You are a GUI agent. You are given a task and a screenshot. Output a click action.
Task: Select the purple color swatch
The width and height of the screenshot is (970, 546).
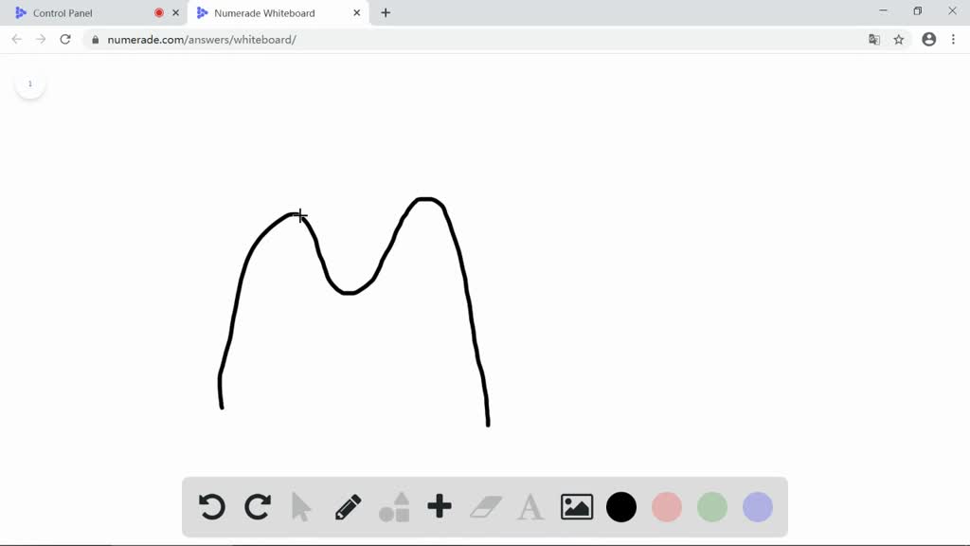tap(757, 506)
